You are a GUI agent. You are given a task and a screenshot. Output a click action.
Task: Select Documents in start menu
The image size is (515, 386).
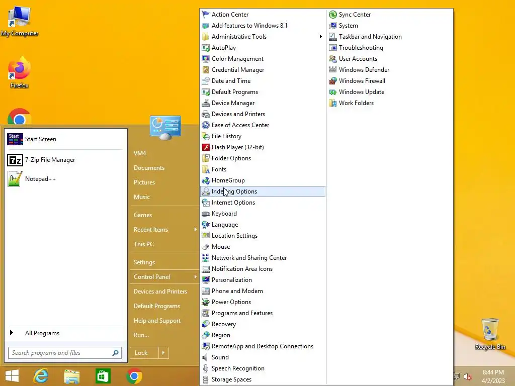[x=149, y=168]
